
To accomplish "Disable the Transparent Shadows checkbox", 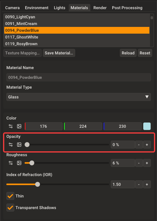I will coord(10,208).
